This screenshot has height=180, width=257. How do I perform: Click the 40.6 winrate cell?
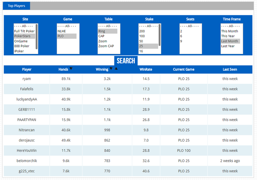(146, 171)
